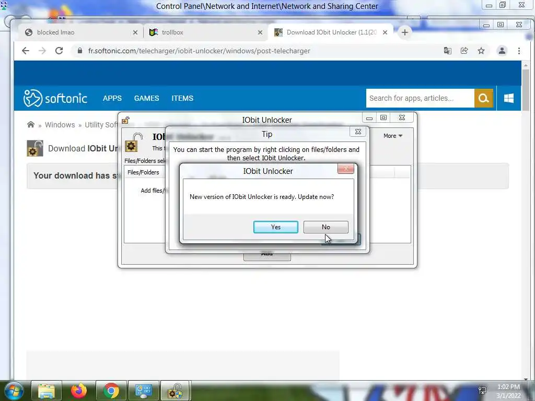Open the Chrome profile icon
Viewport: 535px width, 401px height.
[502, 51]
